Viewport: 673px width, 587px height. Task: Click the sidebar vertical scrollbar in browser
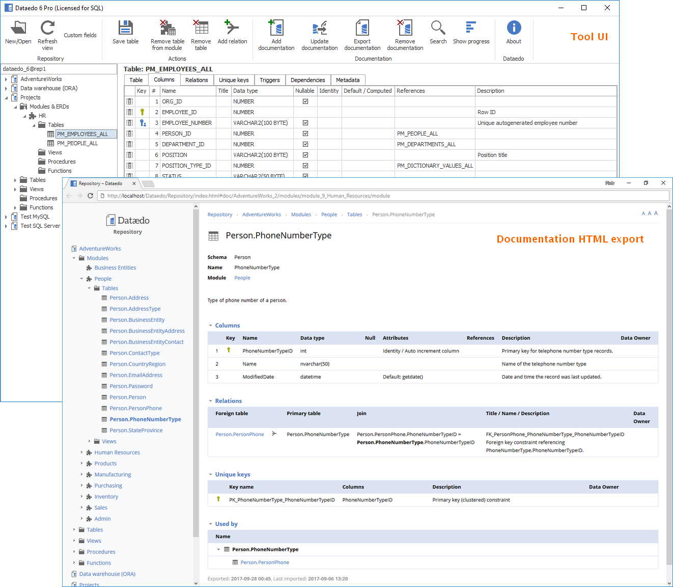click(196, 373)
